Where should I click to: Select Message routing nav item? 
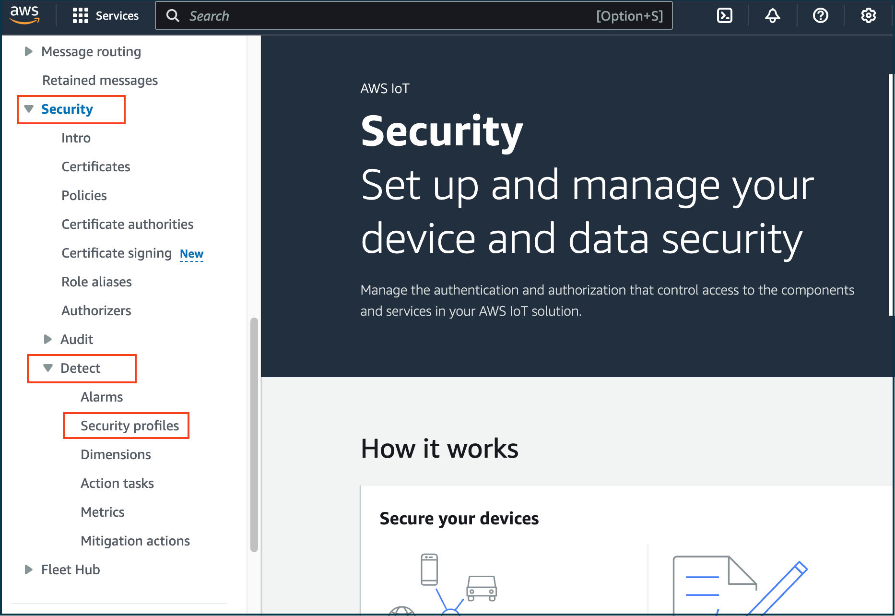click(91, 51)
